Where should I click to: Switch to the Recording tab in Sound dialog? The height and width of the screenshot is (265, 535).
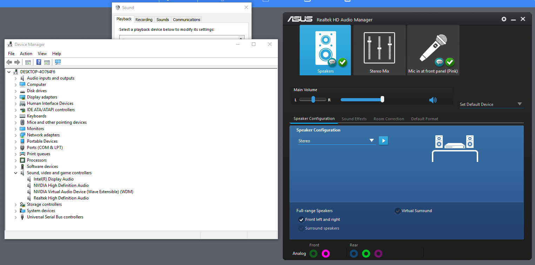[x=144, y=19]
